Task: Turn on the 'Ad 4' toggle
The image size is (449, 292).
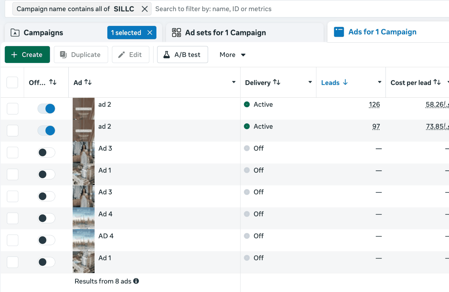Action: (46, 218)
